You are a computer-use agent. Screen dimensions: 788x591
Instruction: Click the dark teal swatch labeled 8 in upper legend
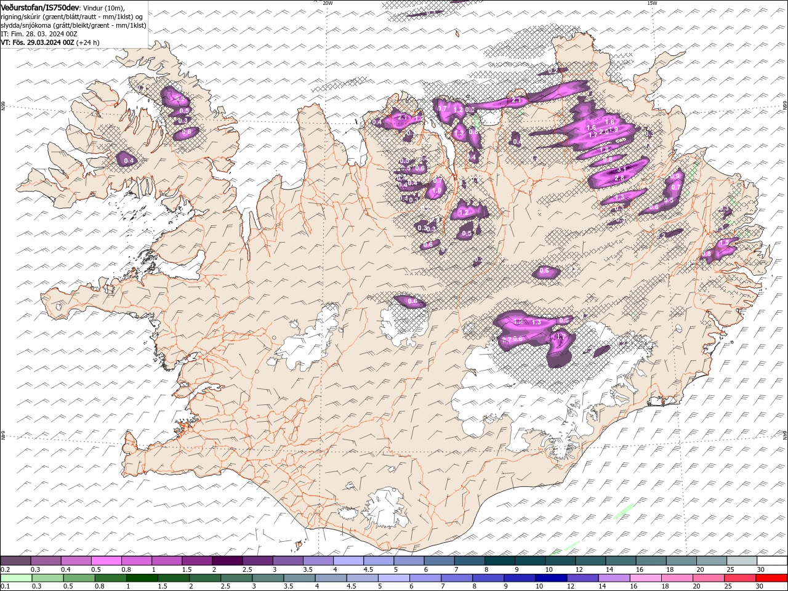499,561
